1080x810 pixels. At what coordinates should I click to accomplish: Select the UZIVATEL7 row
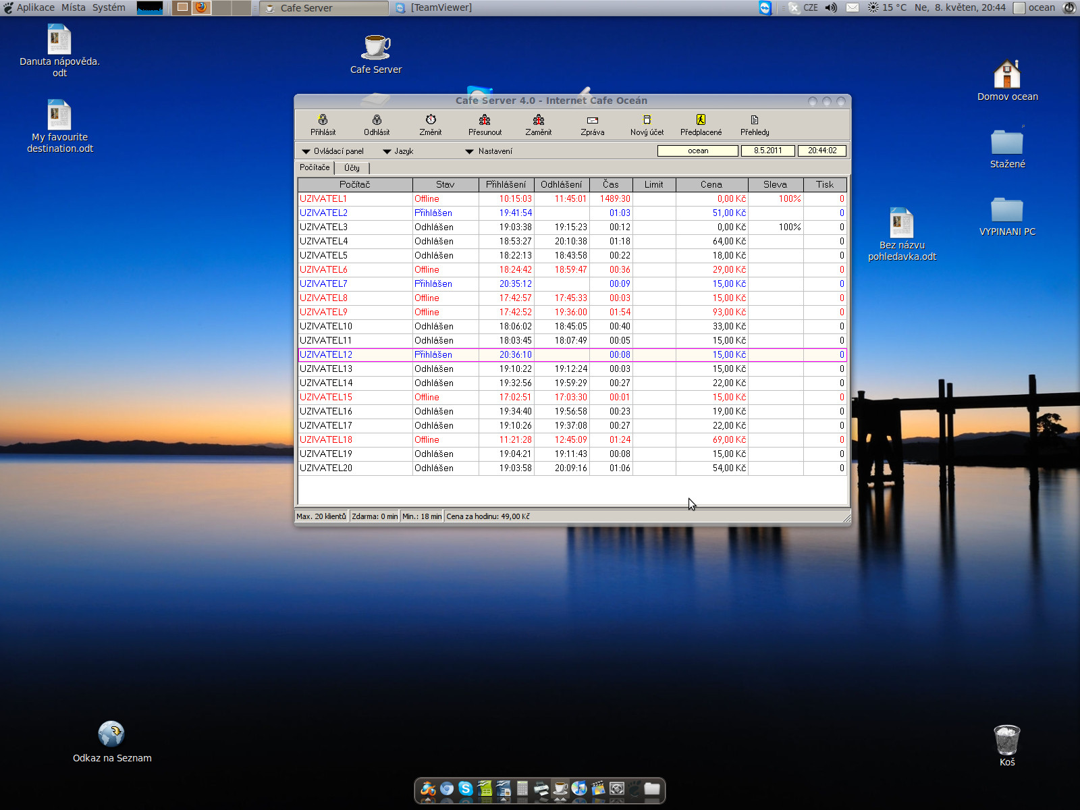[x=324, y=283]
